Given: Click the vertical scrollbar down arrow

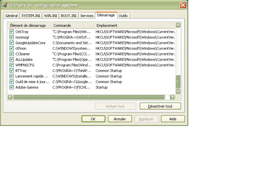Looking at the screenshot, I should [x=178, y=91].
